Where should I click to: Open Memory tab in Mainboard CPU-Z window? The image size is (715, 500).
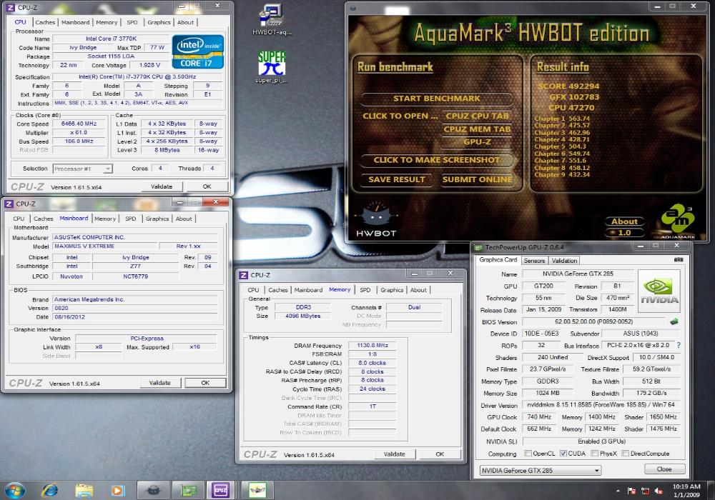coord(105,219)
